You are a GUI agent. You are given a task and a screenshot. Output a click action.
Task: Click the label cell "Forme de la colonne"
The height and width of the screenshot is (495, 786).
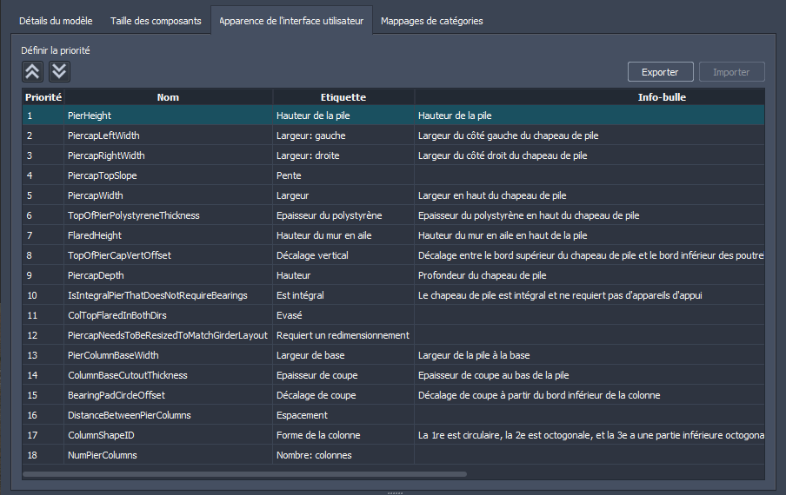(x=343, y=435)
